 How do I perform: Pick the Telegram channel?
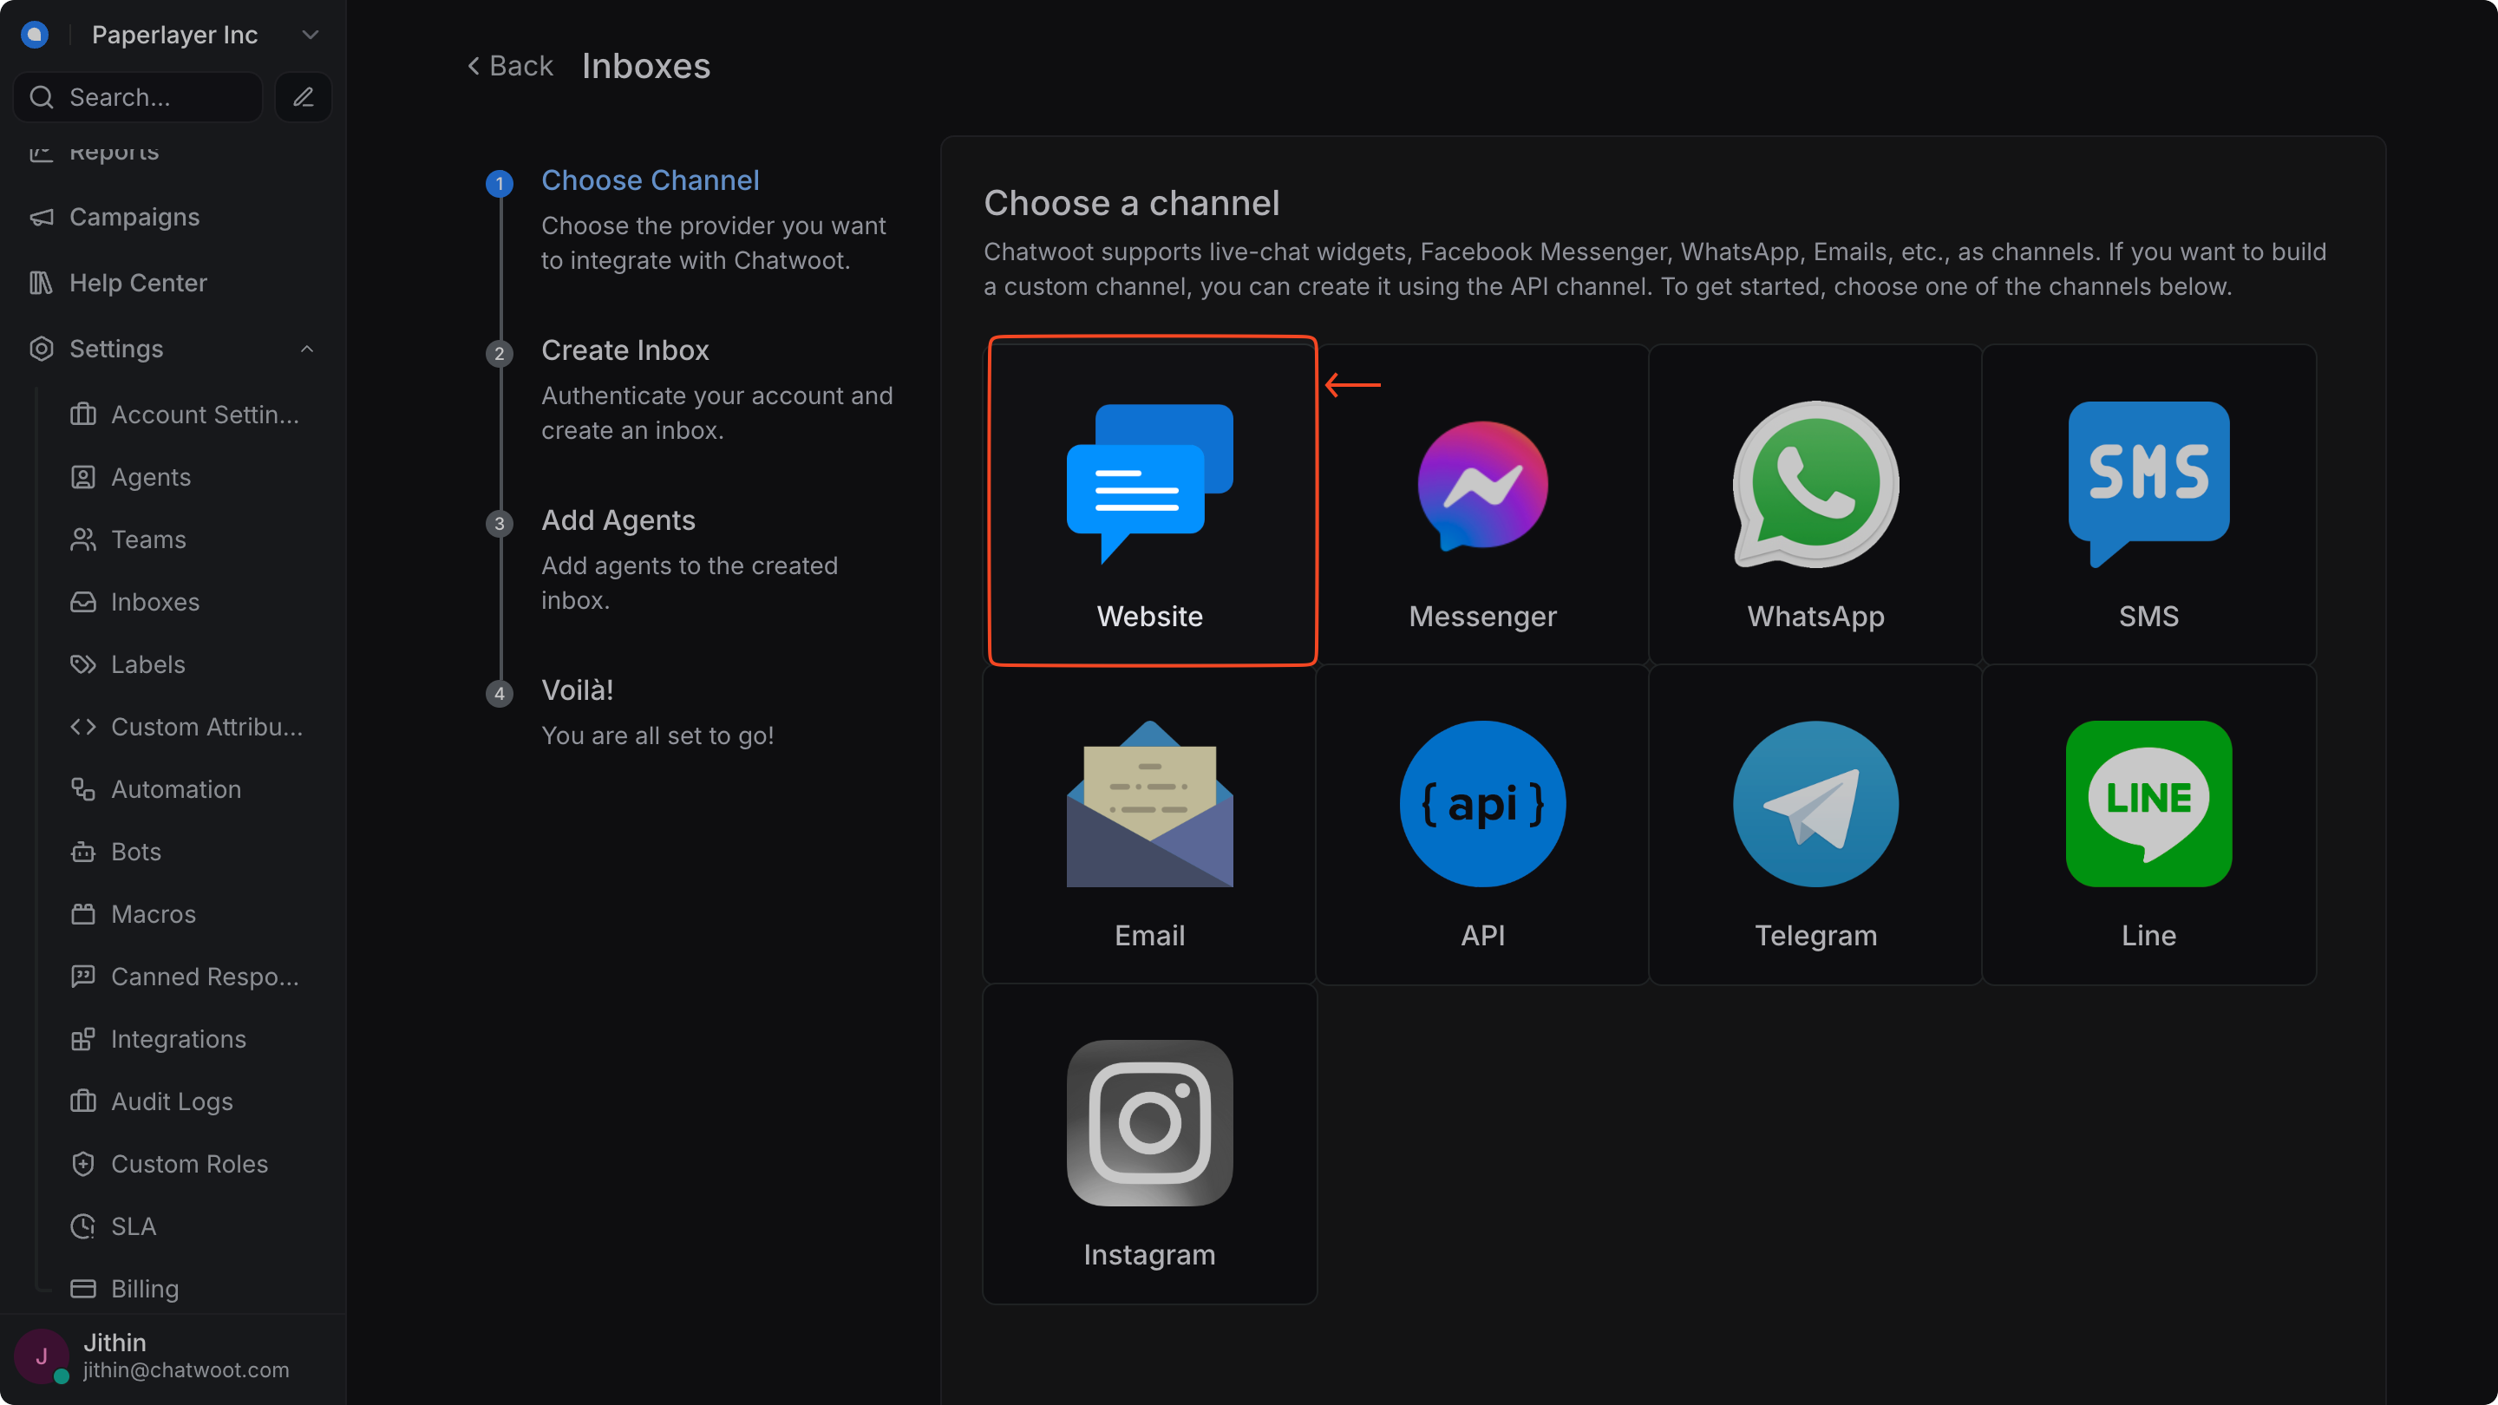(1815, 824)
